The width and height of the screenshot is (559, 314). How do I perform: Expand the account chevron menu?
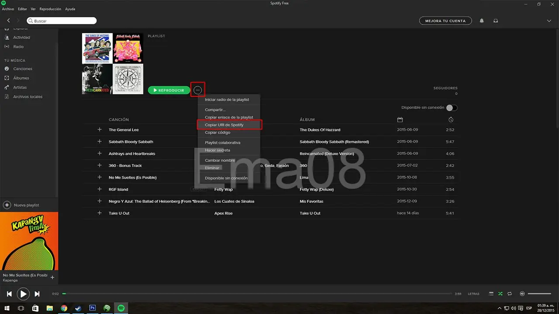pos(549,20)
